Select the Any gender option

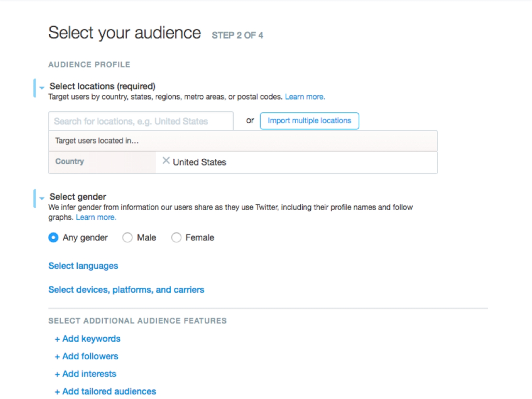click(53, 237)
